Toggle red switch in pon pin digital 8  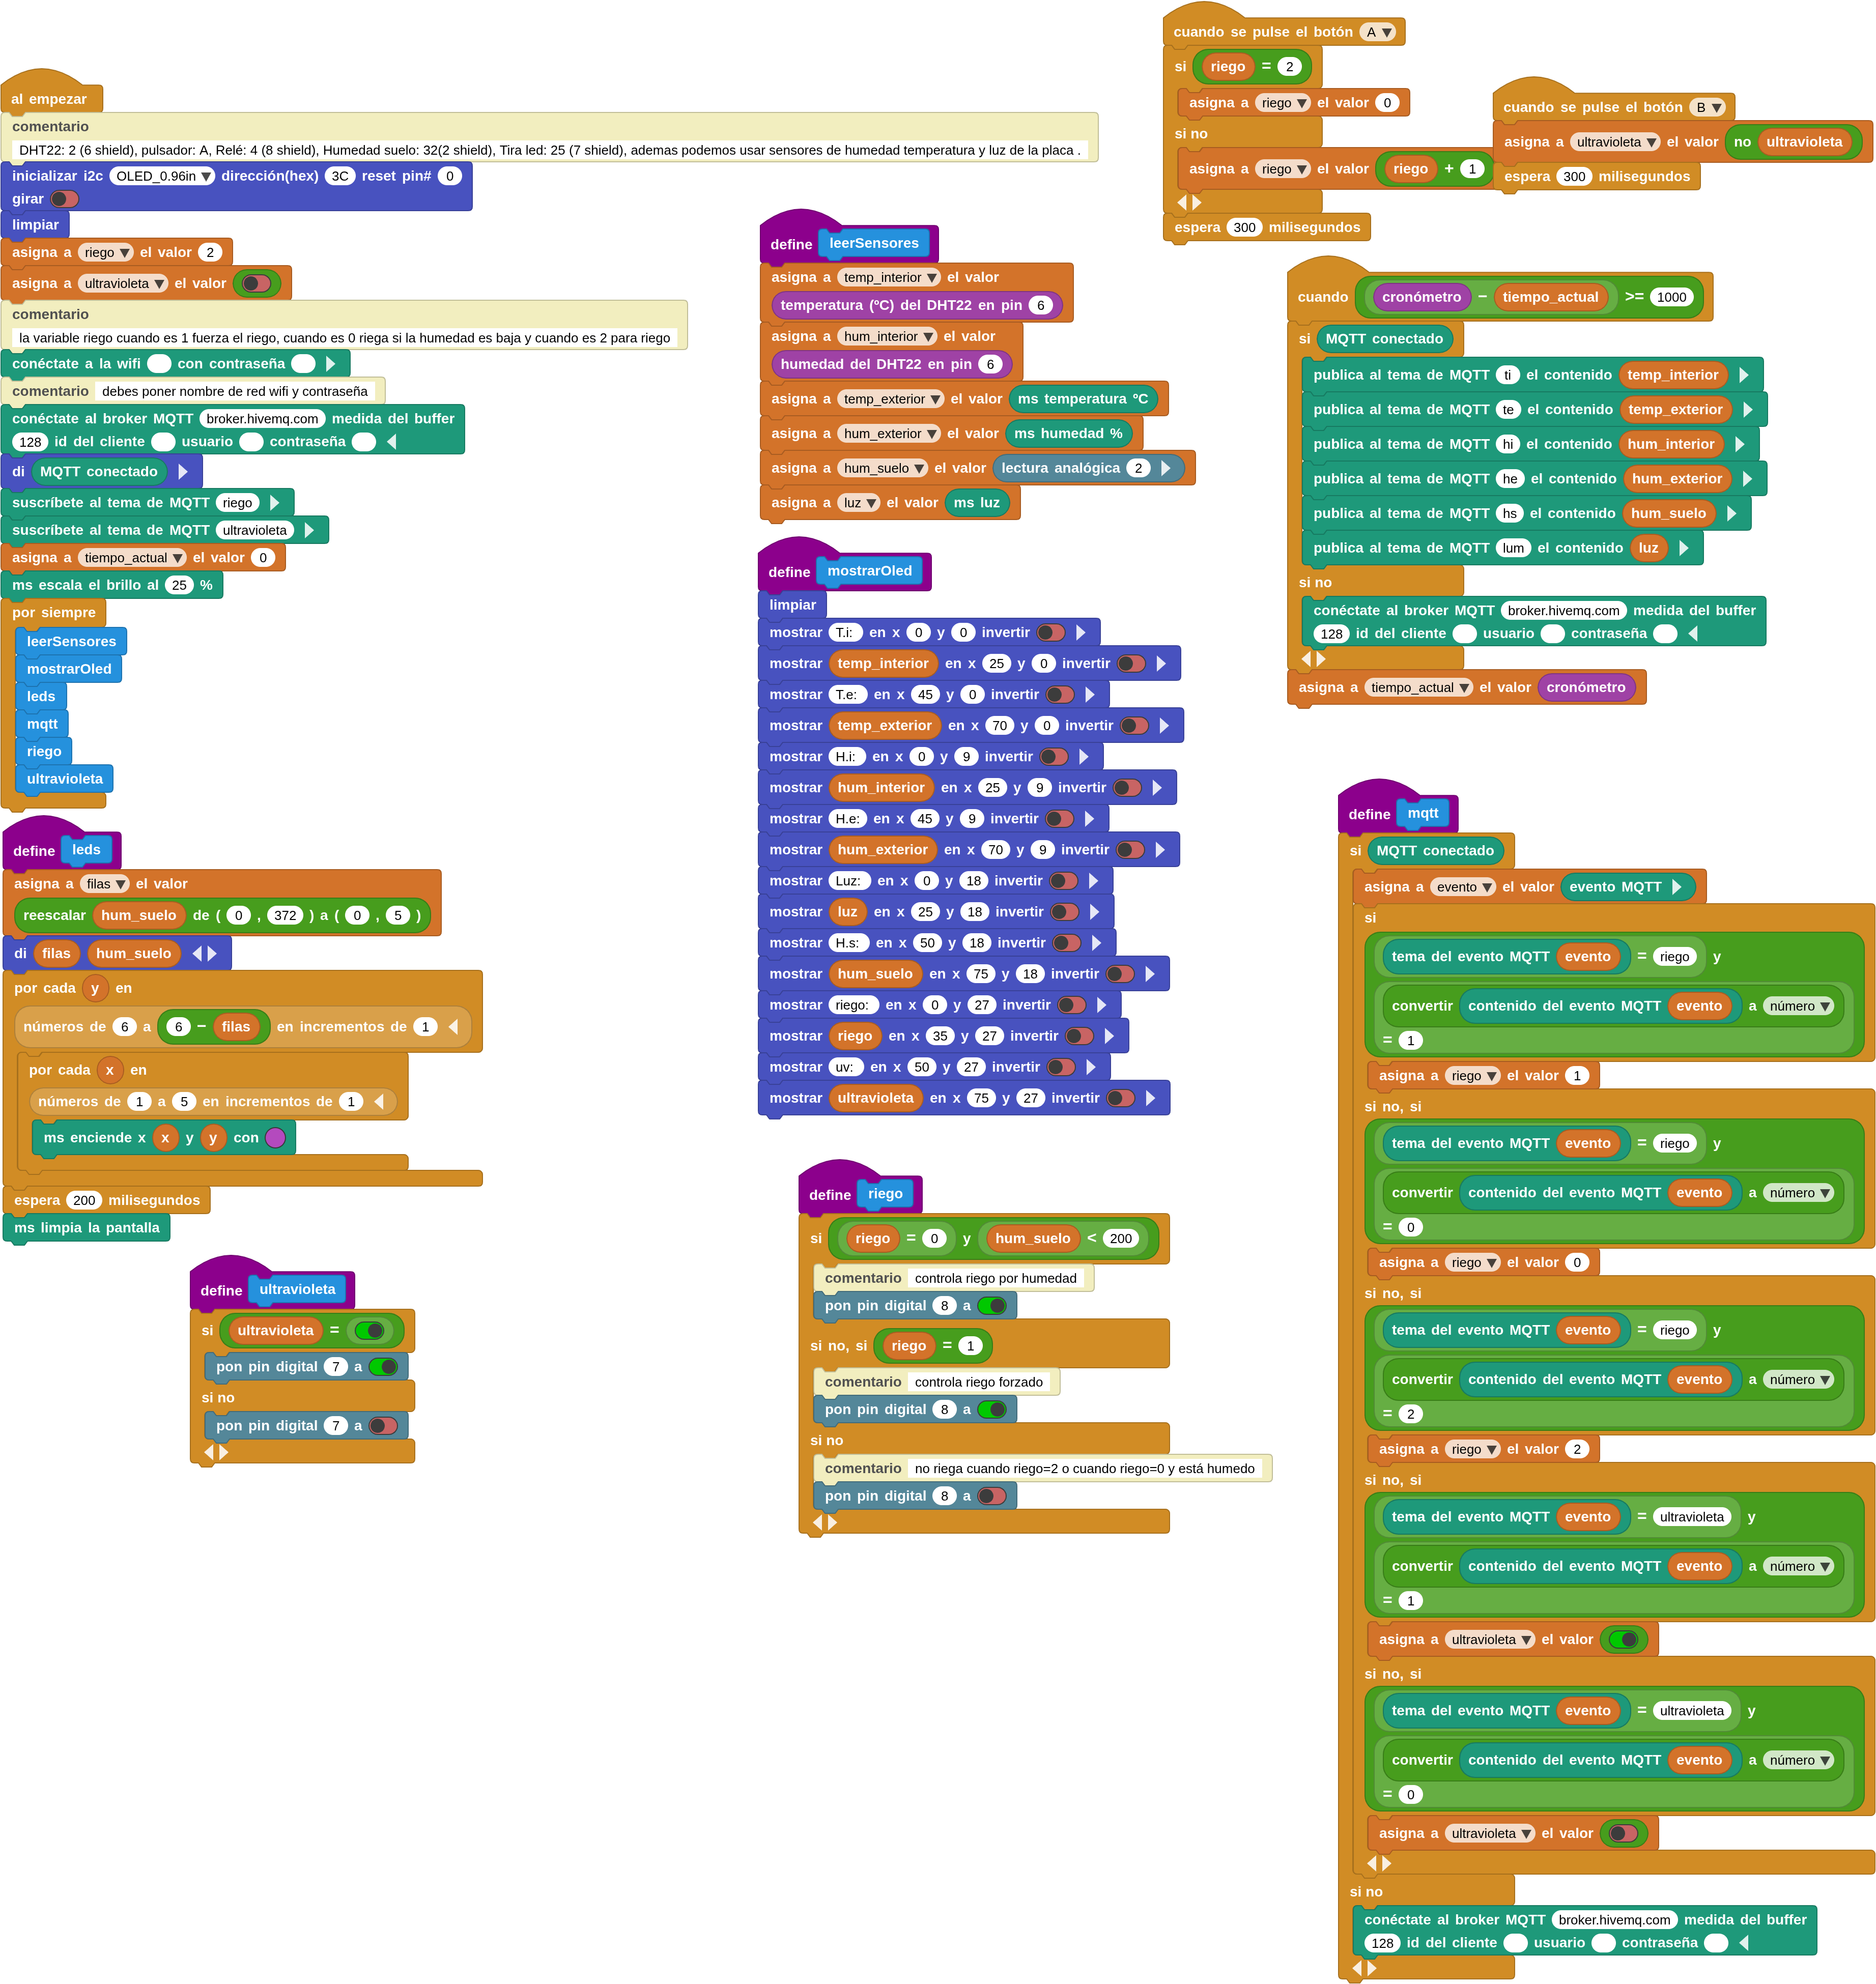pyautogui.click(x=992, y=1496)
